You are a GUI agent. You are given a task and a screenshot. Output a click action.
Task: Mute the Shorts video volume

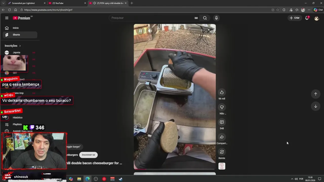coord(150,31)
